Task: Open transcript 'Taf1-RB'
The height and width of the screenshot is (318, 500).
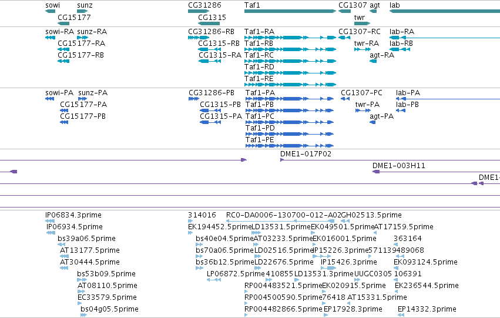Action: (x=259, y=43)
